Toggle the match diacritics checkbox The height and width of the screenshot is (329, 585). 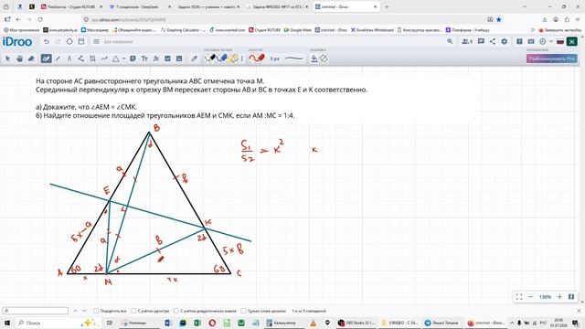point(175,311)
